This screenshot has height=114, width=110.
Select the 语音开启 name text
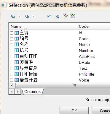[28, 80]
